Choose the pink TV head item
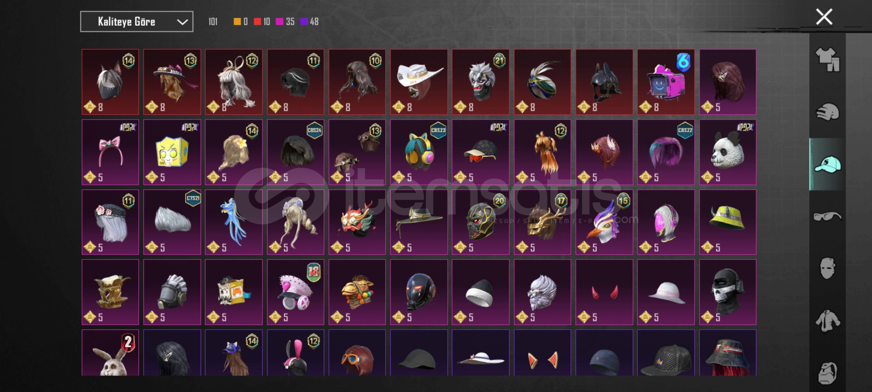The width and height of the screenshot is (872, 392). (x=666, y=82)
